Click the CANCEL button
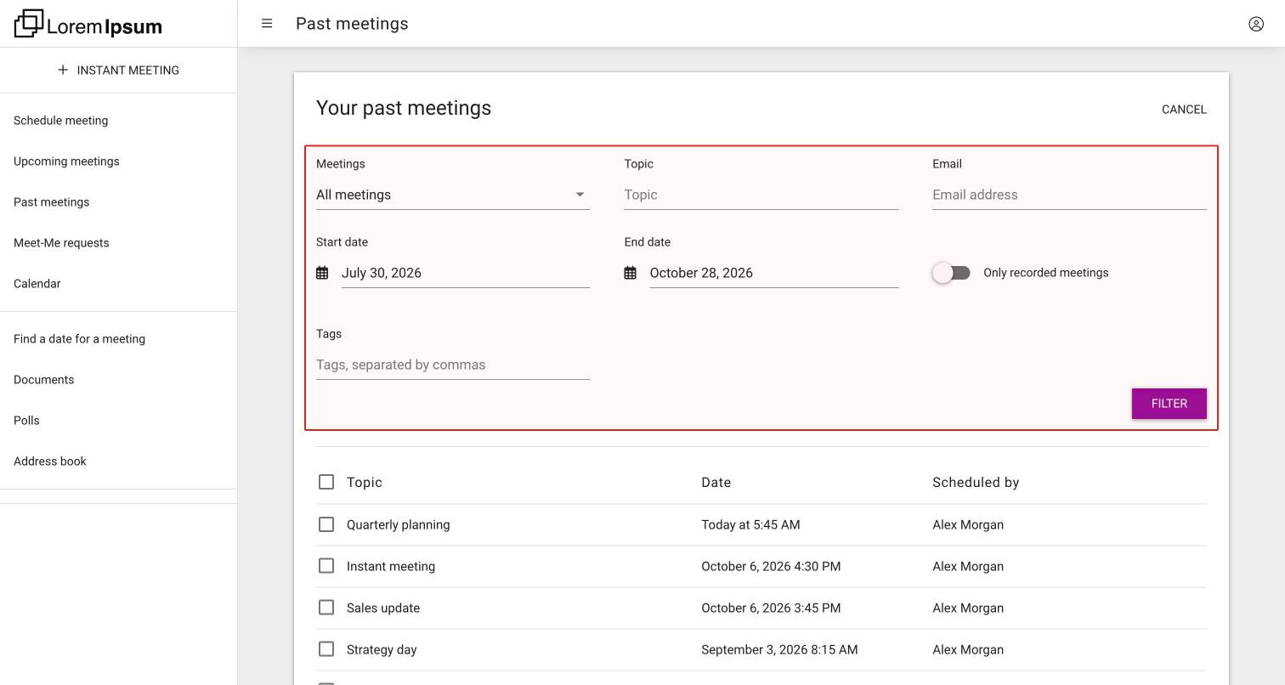Viewport: 1285px width, 685px height. 1184,110
